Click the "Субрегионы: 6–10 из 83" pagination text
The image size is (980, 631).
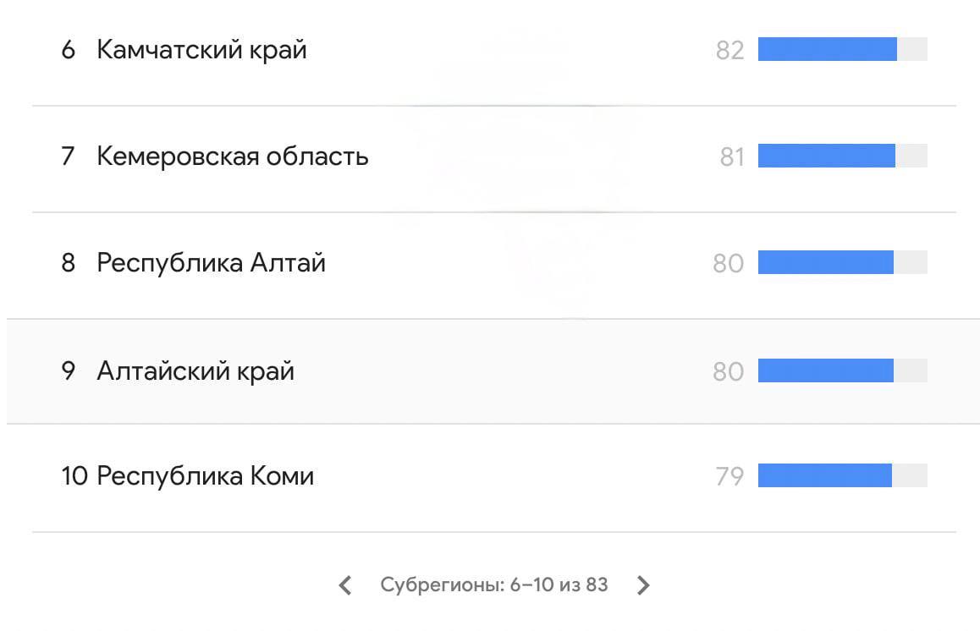tap(494, 584)
